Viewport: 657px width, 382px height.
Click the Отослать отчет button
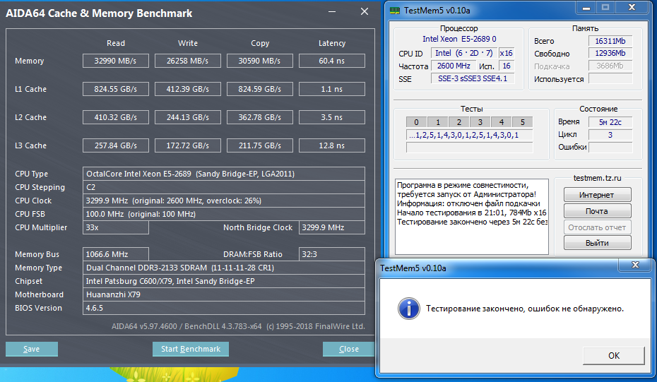597,227
